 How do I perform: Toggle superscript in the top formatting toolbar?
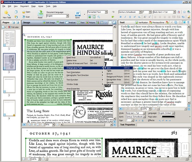pyautogui.click(x=135, y=17)
